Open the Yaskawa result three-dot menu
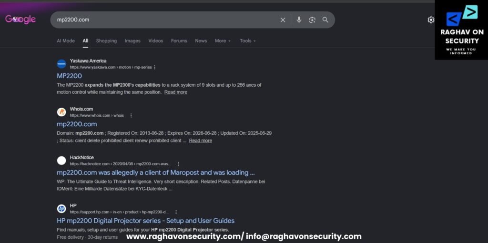Viewport: 488px width, 243px height. [x=155, y=67]
